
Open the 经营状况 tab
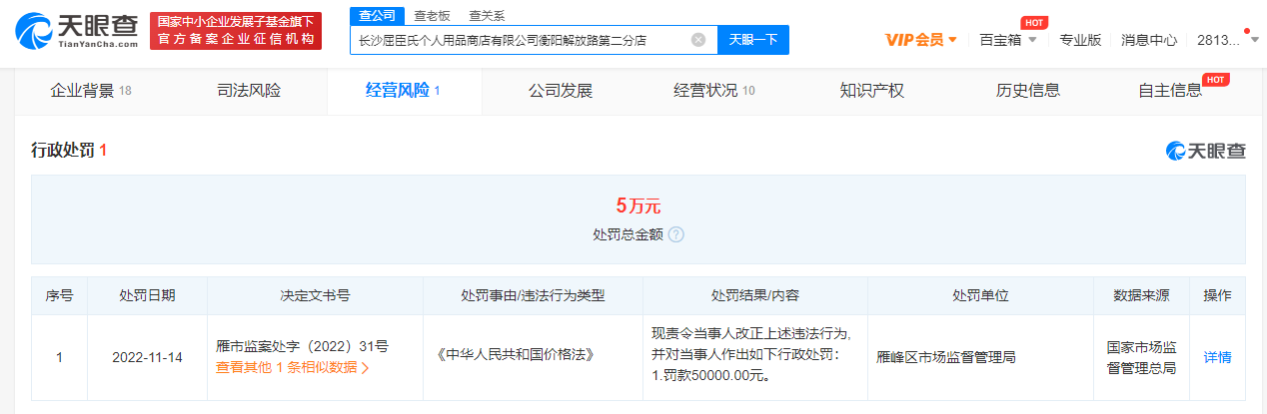tap(713, 91)
